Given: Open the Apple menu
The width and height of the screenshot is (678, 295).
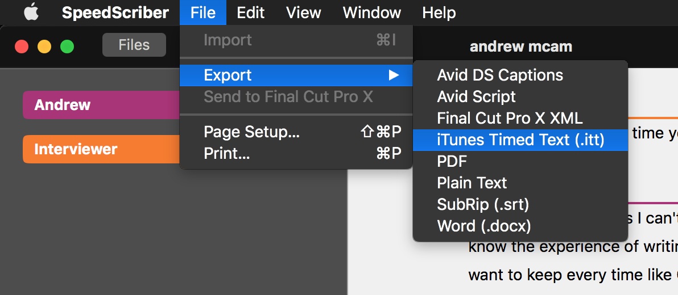Looking at the screenshot, I should [31, 12].
